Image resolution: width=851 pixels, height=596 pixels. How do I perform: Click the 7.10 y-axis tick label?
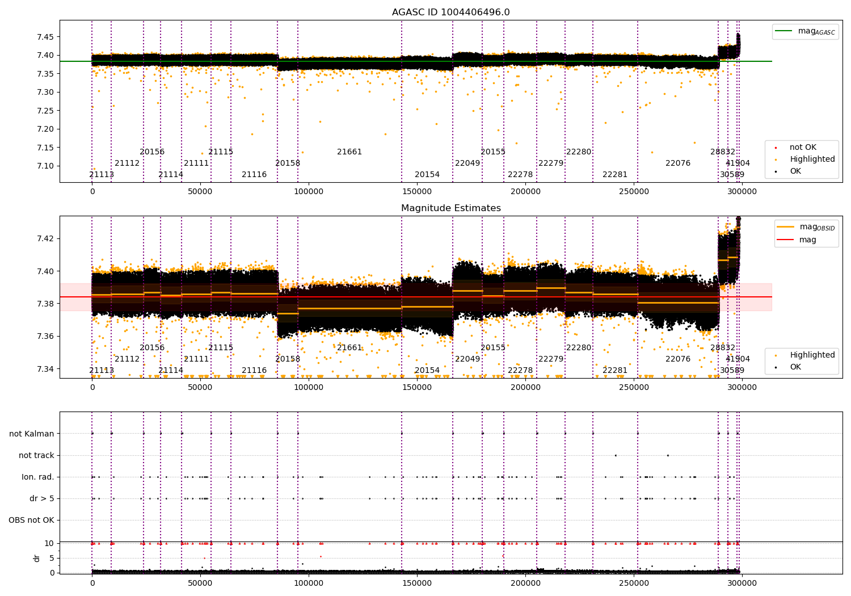point(45,166)
